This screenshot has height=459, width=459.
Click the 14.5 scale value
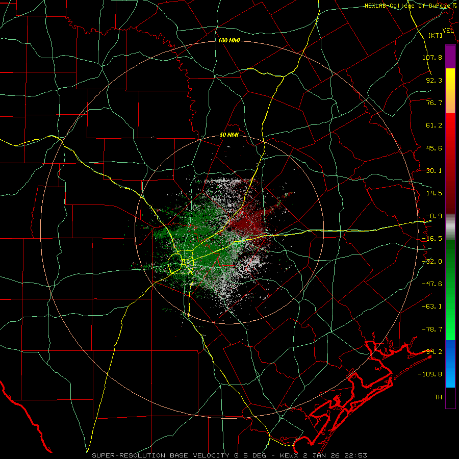[434, 193]
